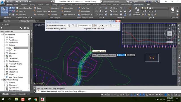
Task: Click the station input field
Action: (x=122, y=55)
